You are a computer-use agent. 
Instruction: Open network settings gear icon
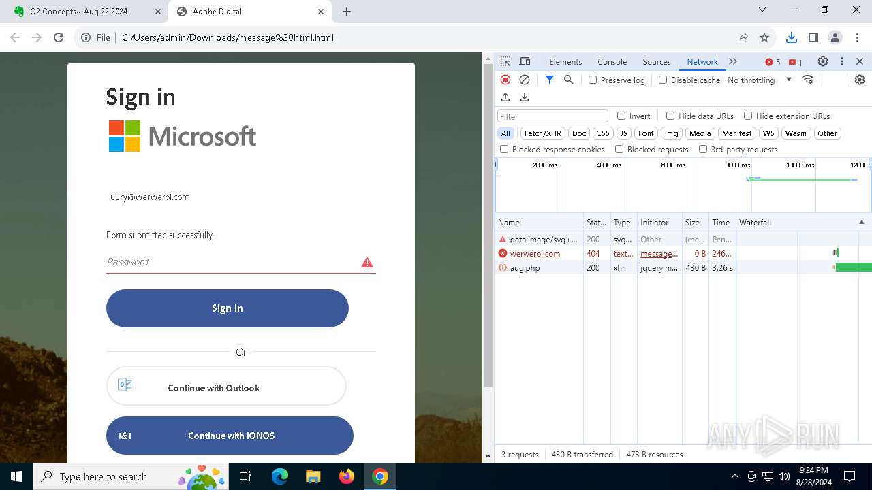pos(860,80)
